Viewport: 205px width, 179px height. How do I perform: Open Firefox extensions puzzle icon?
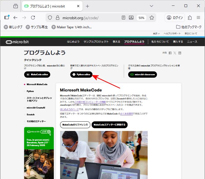pyautogui.click(x=190, y=18)
